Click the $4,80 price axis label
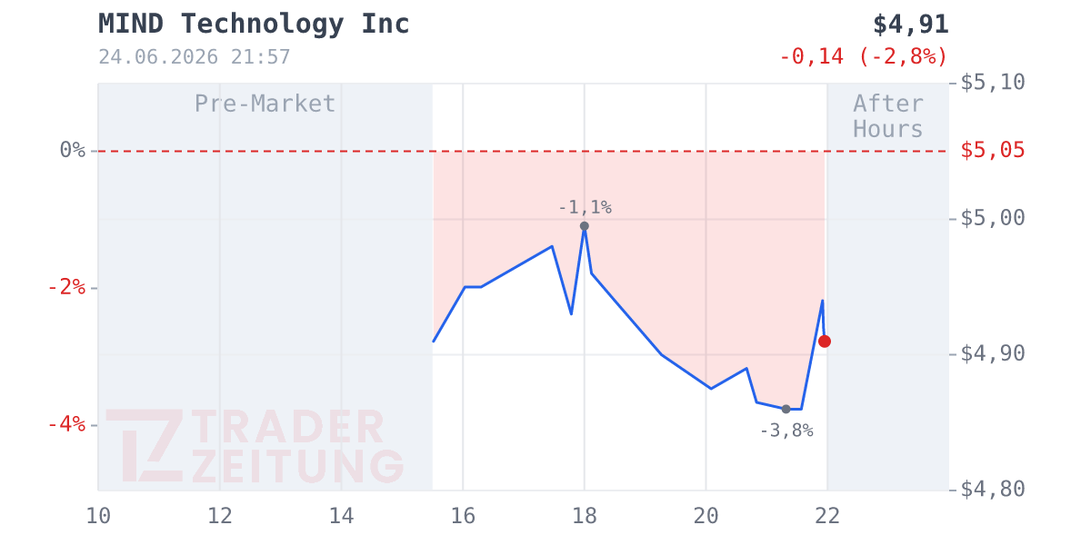1091x545 pixels. (993, 490)
